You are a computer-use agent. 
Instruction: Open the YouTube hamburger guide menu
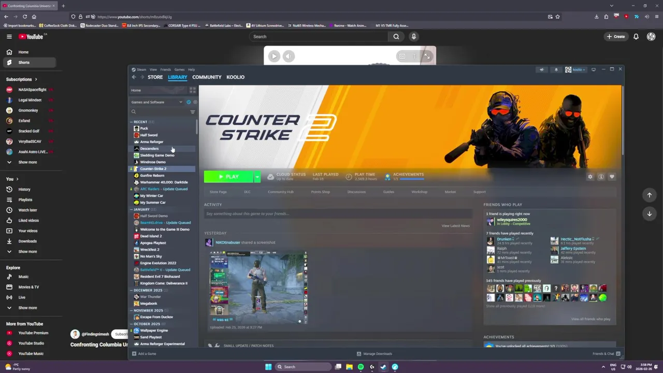pos(9,36)
